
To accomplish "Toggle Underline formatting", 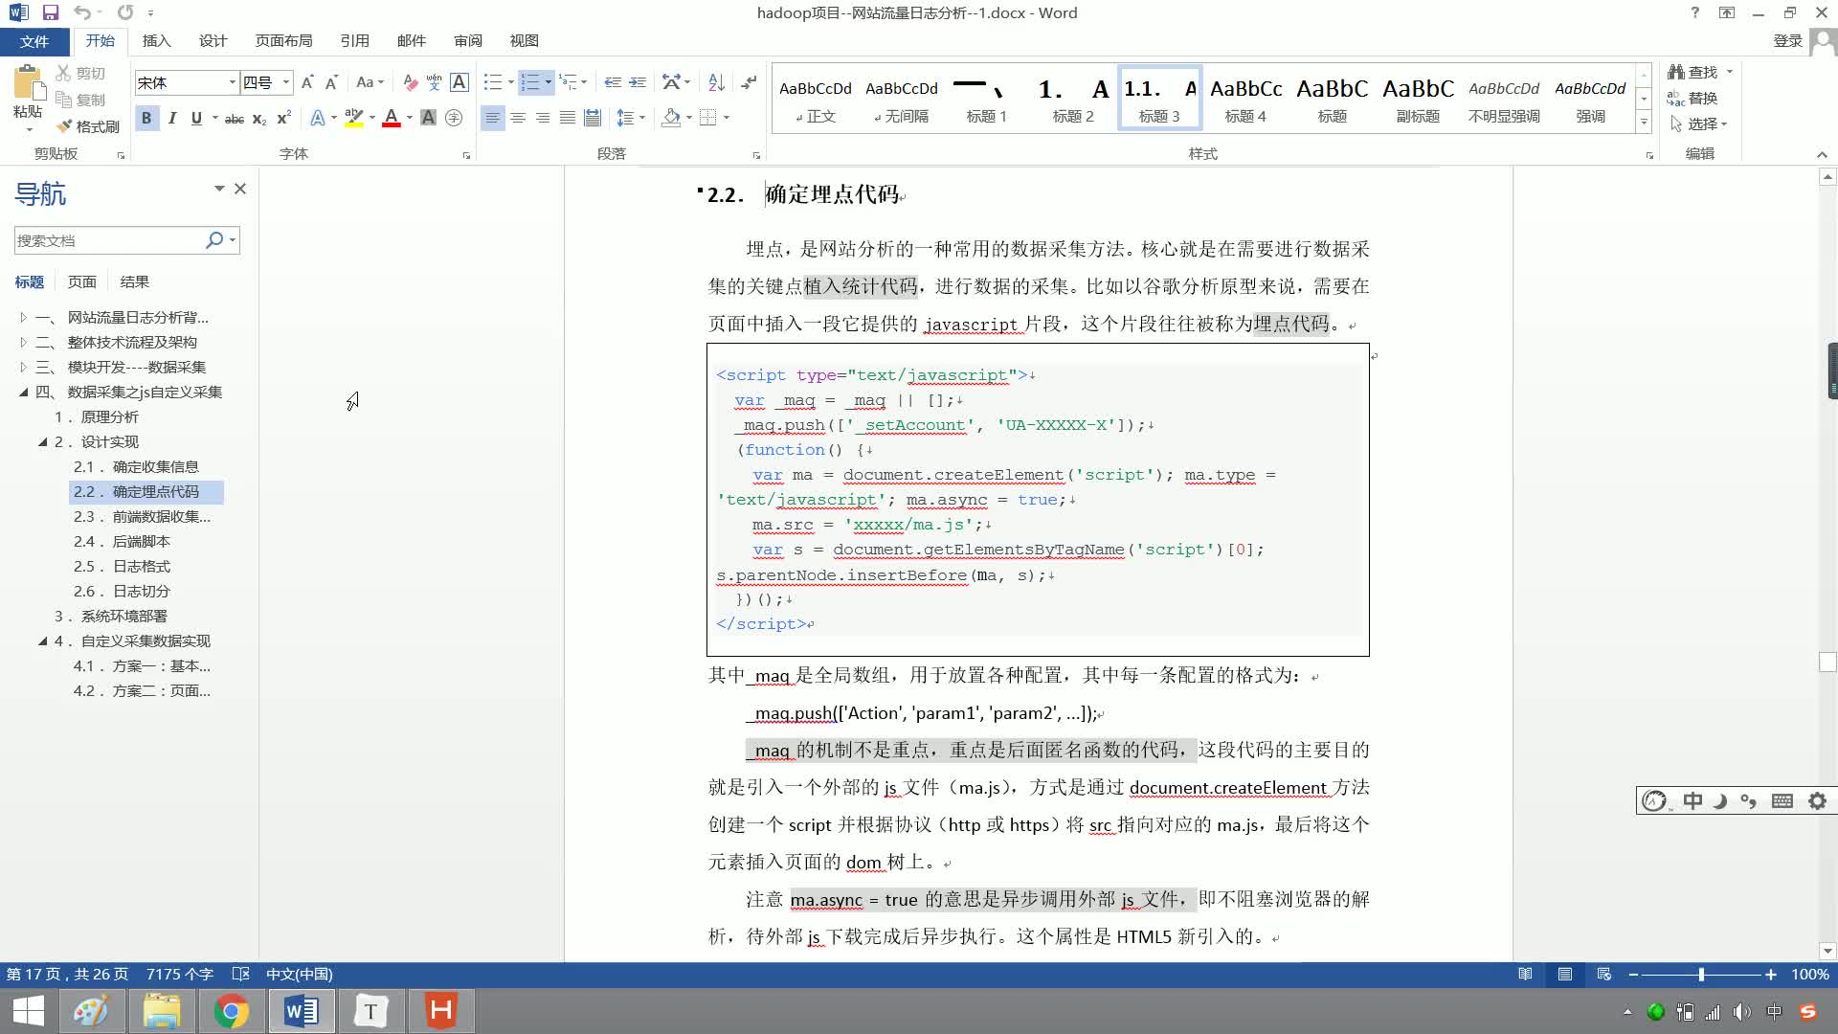I will pyautogui.click(x=196, y=118).
